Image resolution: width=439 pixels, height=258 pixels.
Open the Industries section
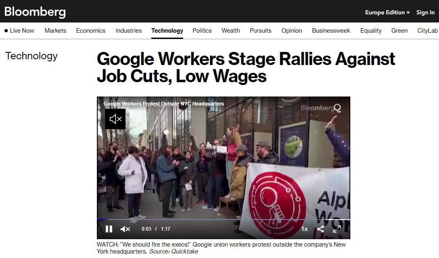[128, 31]
